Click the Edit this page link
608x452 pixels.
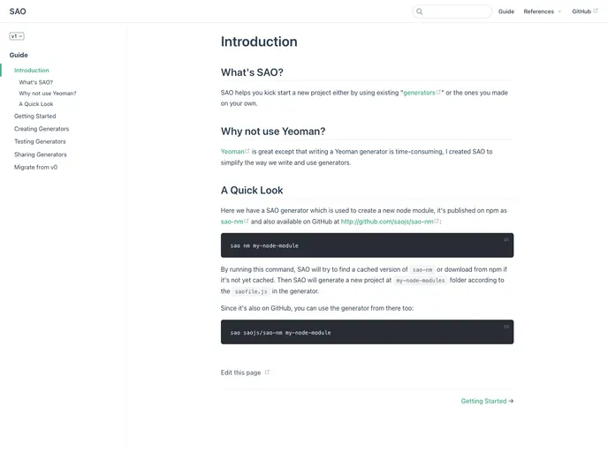tap(240, 373)
